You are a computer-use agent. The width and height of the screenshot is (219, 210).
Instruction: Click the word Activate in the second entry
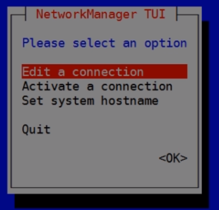click(x=50, y=86)
